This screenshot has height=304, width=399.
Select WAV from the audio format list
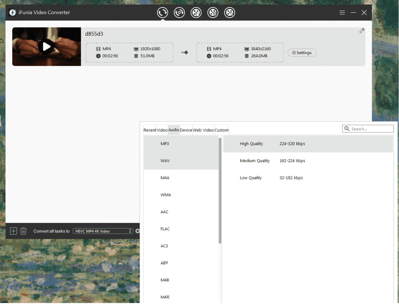(165, 161)
